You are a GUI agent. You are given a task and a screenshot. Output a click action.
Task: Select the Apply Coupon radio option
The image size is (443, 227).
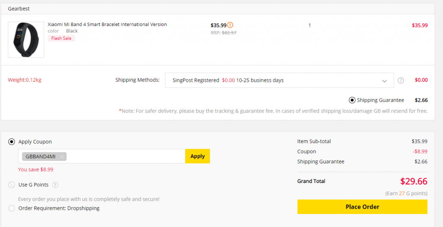[12, 142]
